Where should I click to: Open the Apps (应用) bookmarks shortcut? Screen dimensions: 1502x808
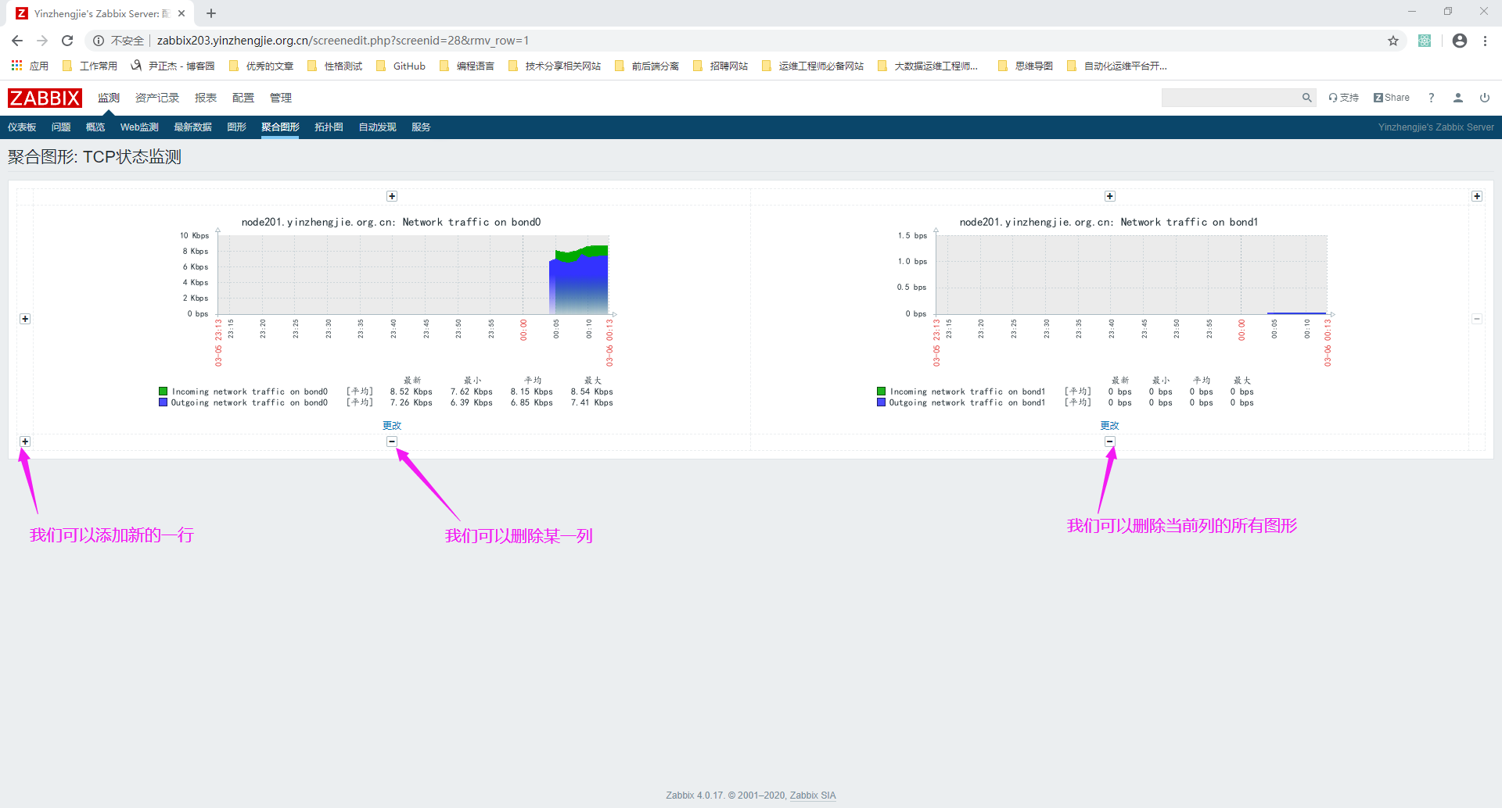[30, 66]
